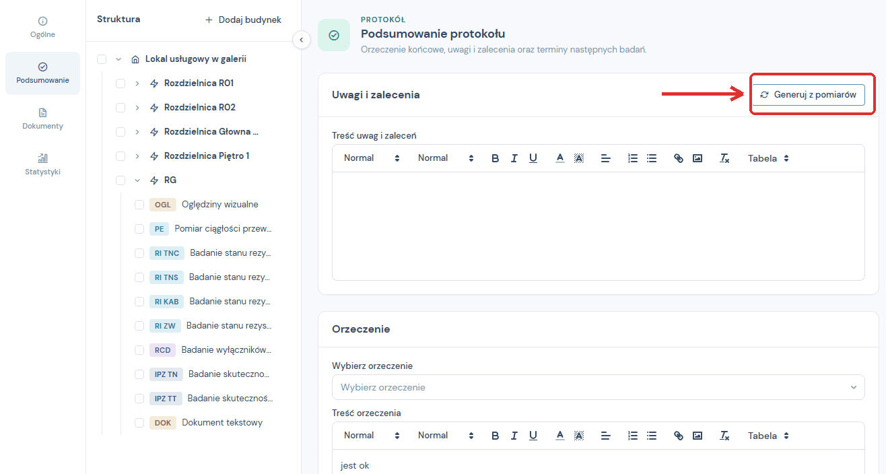Expand the Rozdzielnica Piętro 1 node

coord(137,156)
